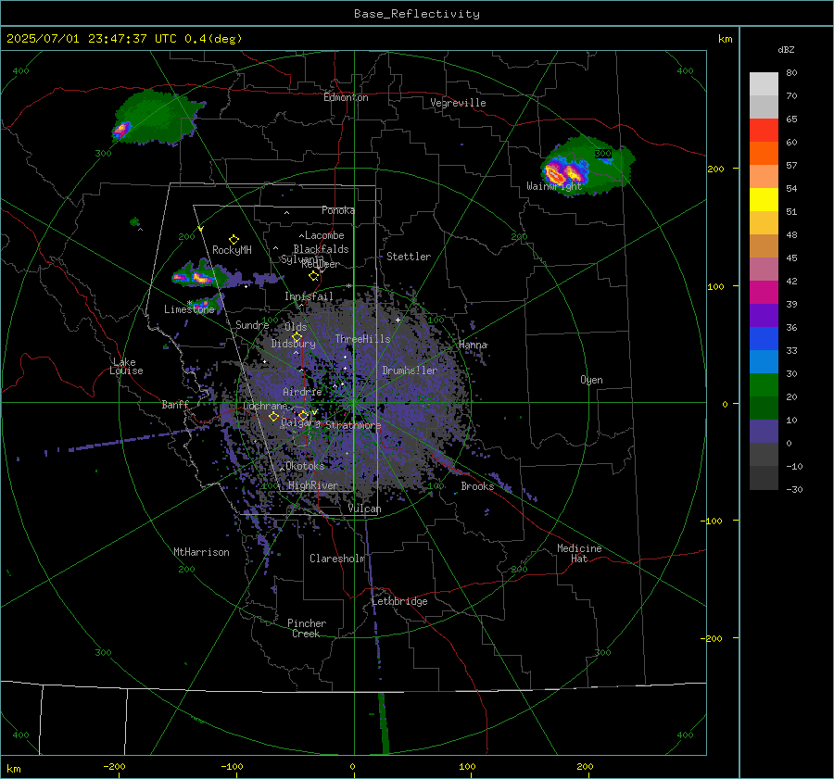Click the Brooks label
This screenshot has height=779, width=834.
pyautogui.click(x=477, y=486)
